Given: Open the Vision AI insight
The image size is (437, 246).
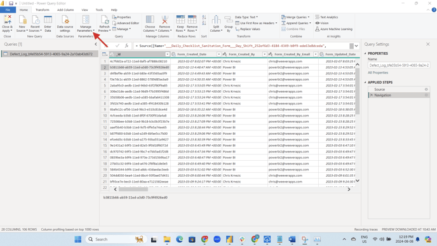Looking at the screenshot, I should click(x=322, y=23).
